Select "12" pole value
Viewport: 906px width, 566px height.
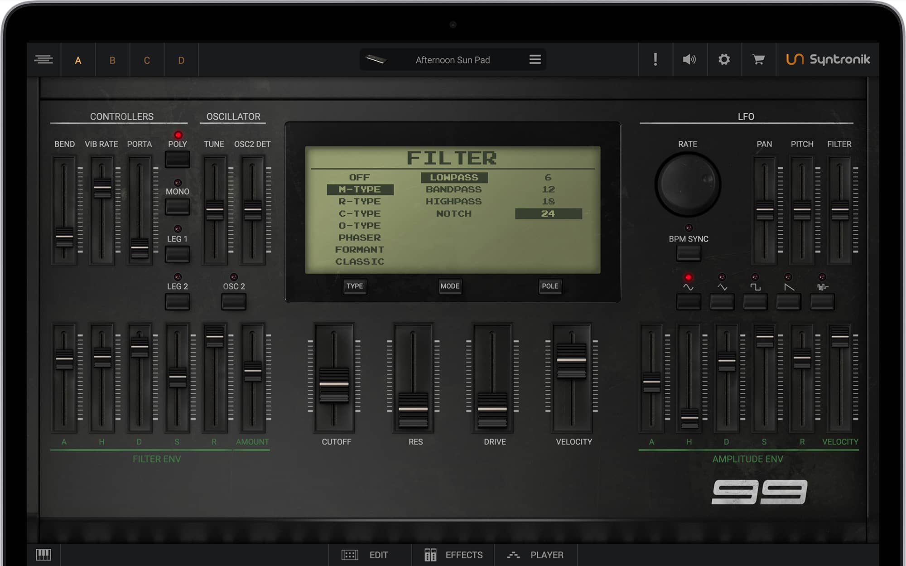point(548,189)
